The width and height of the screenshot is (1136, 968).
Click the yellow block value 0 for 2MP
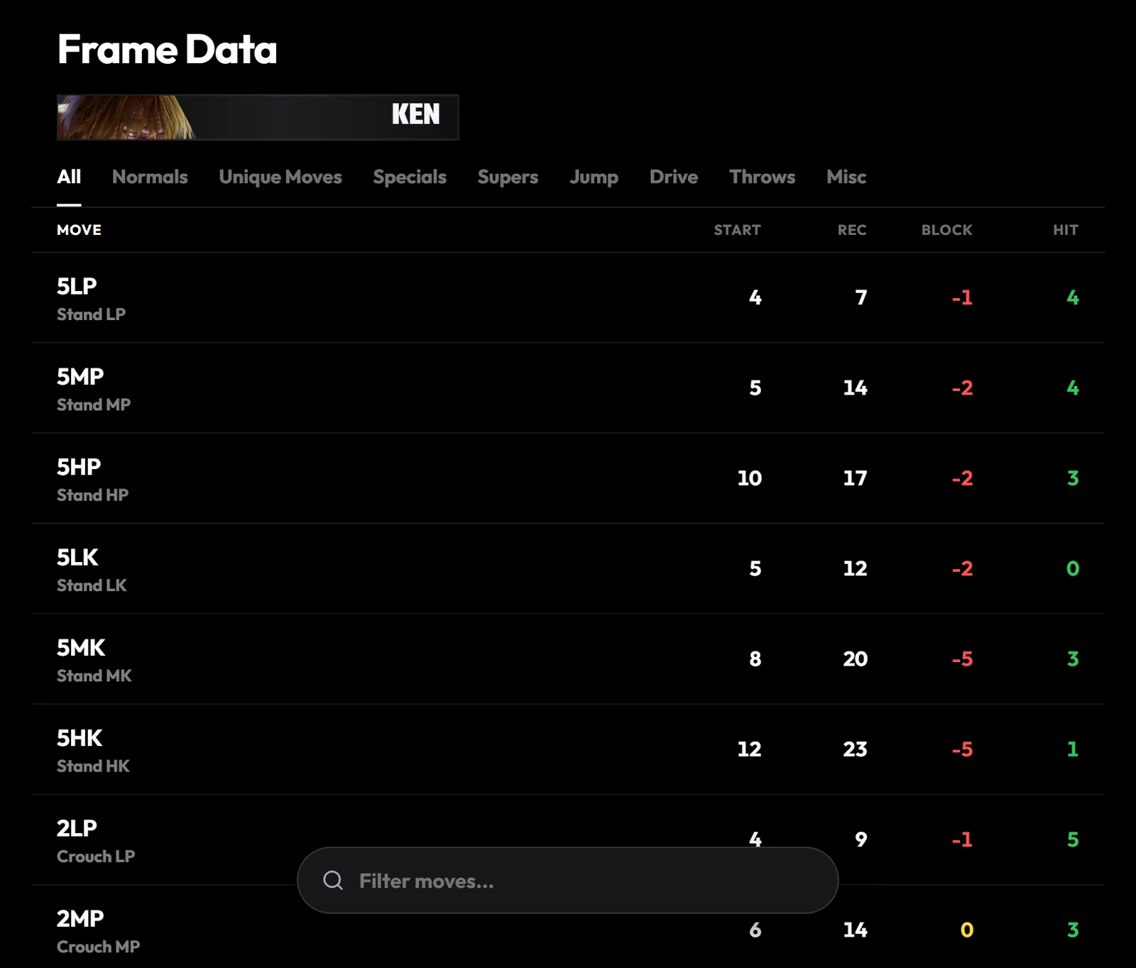click(x=966, y=930)
